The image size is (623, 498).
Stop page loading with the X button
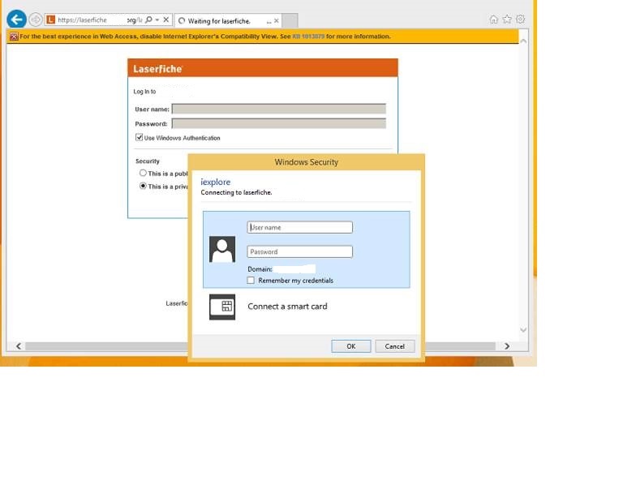pyautogui.click(x=166, y=19)
